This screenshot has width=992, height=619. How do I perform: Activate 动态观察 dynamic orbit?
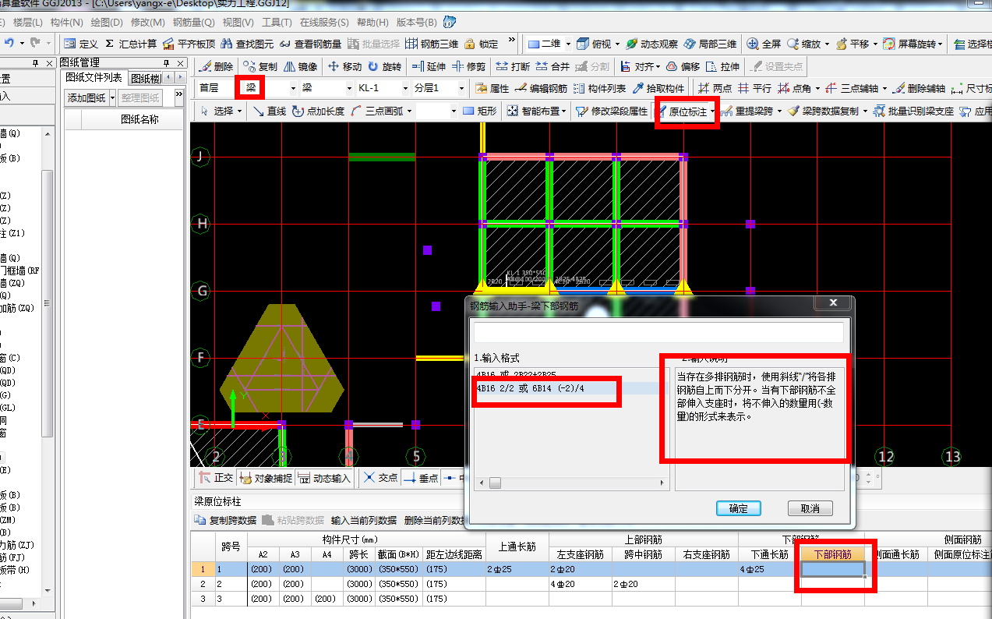(651, 44)
